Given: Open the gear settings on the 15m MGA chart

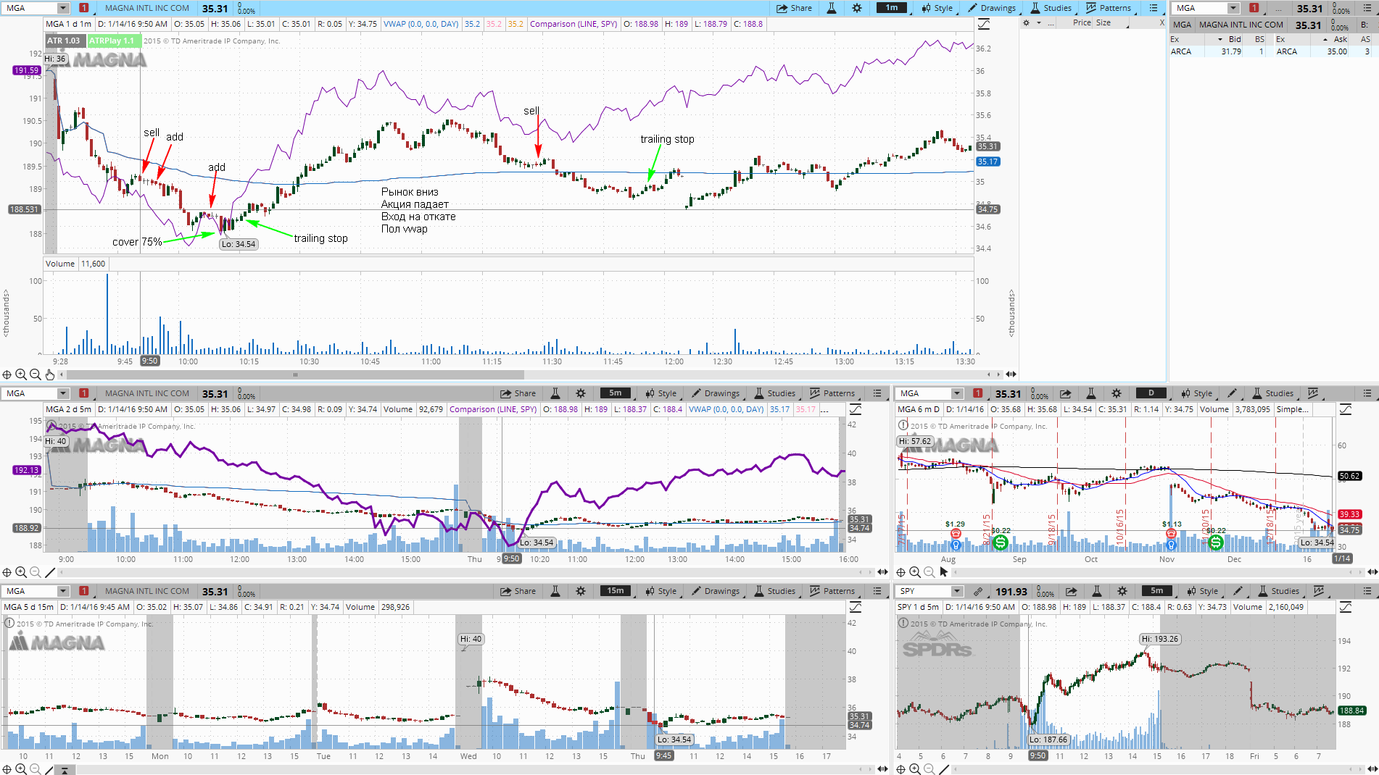Looking at the screenshot, I should point(581,591).
